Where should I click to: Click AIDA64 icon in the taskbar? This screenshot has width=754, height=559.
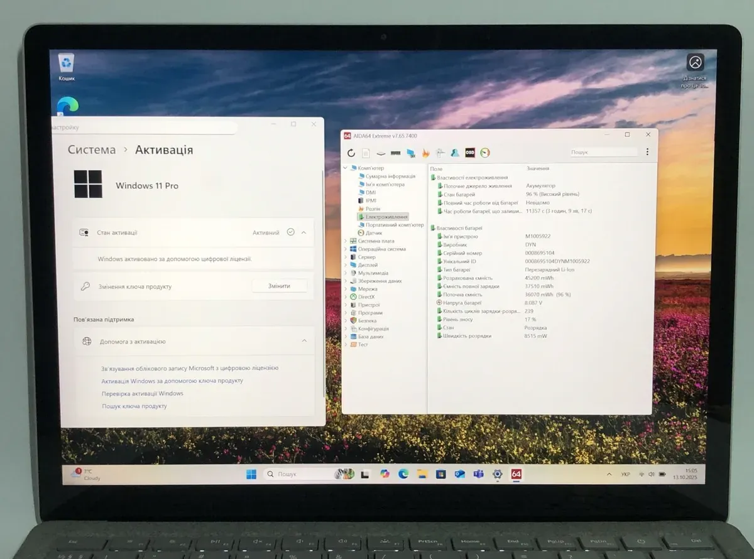click(516, 474)
